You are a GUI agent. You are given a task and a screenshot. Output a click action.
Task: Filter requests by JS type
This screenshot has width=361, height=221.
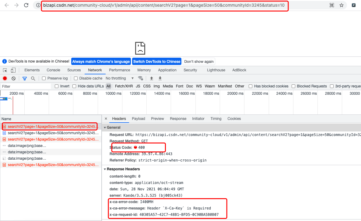(x=138, y=86)
